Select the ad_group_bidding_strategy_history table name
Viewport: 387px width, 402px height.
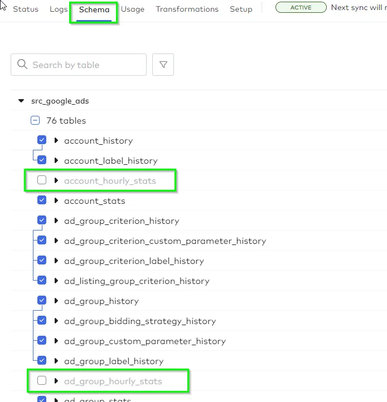(x=139, y=321)
